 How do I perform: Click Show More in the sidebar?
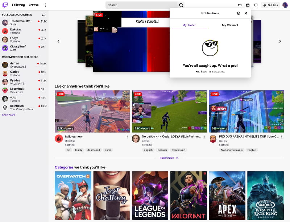click(8, 115)
